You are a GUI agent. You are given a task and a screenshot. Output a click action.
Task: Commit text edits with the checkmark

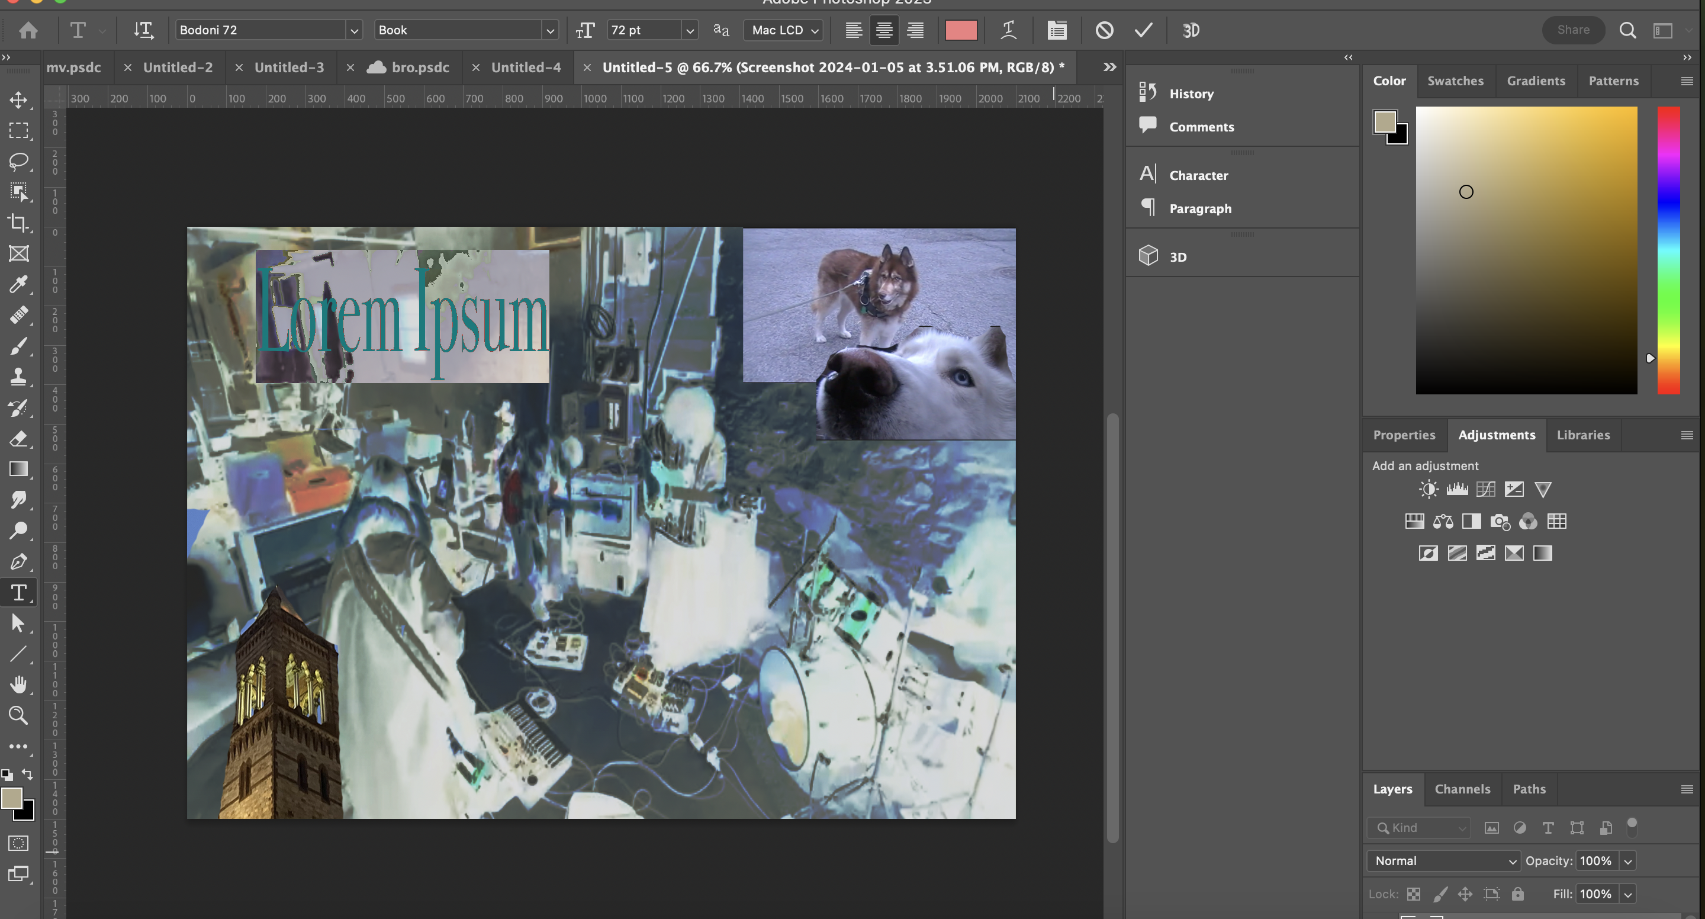pyautogui.click(x=1143, y=30)
